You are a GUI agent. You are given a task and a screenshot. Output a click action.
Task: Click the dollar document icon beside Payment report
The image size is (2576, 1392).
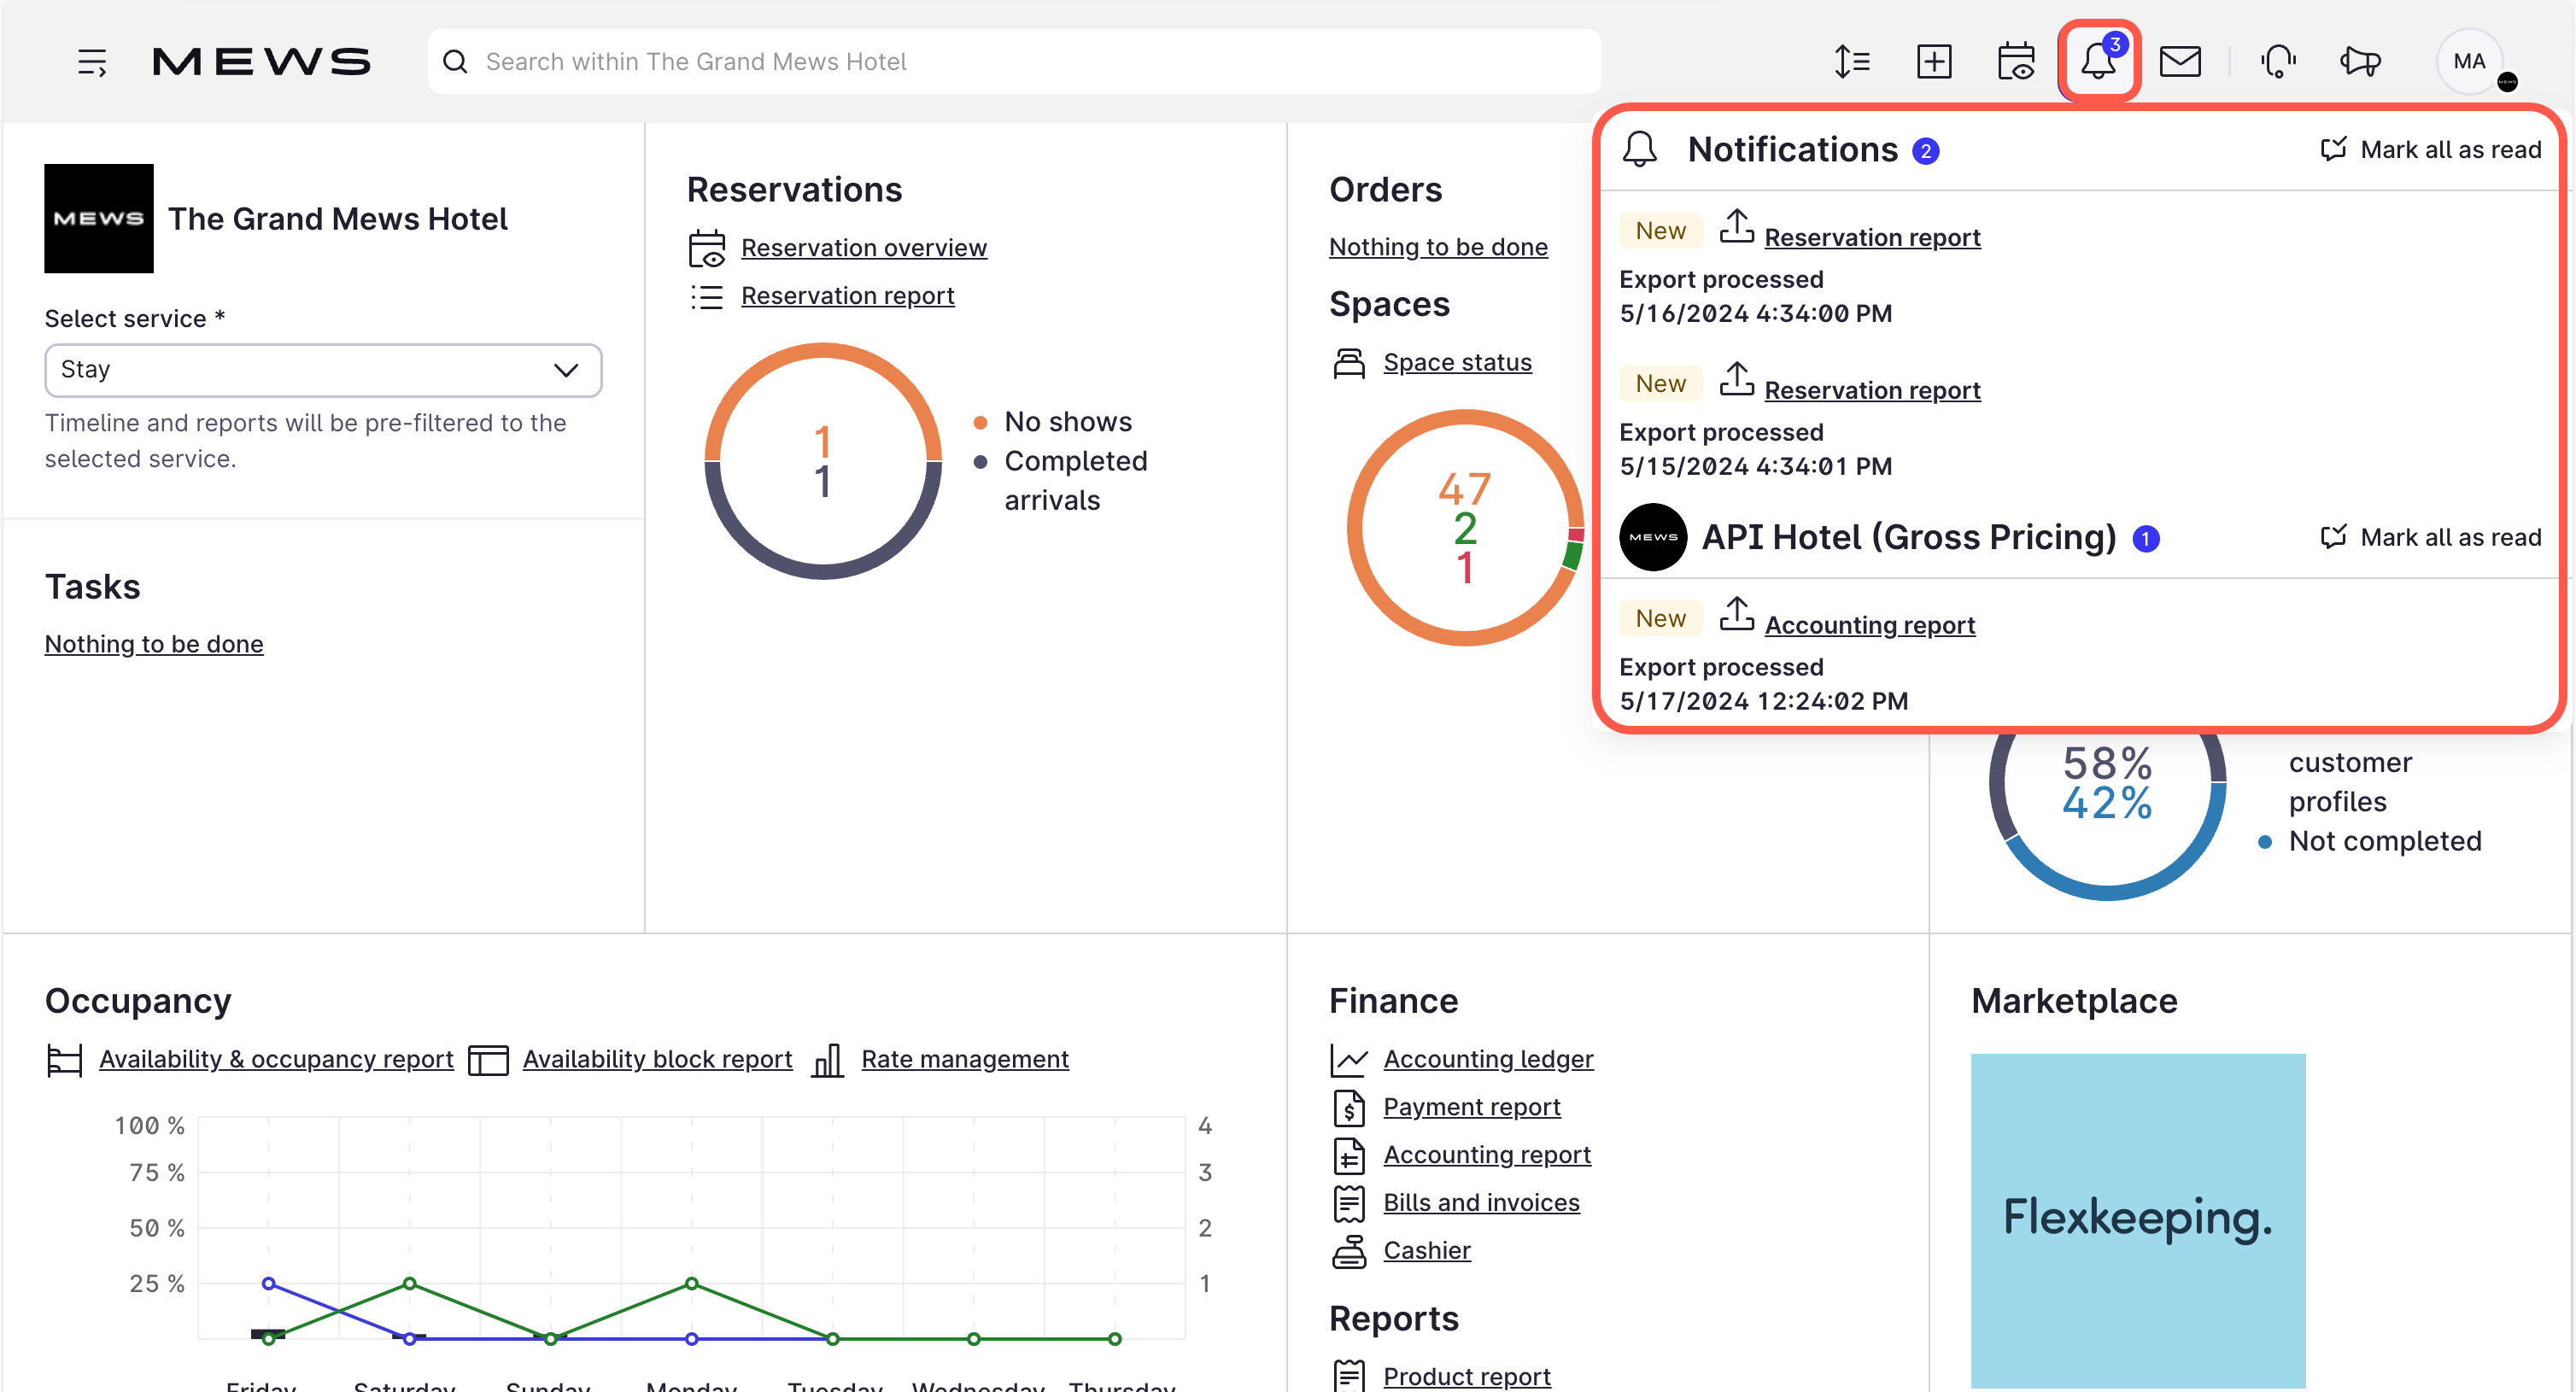pyautogui.click(x=1349, y=1108)
